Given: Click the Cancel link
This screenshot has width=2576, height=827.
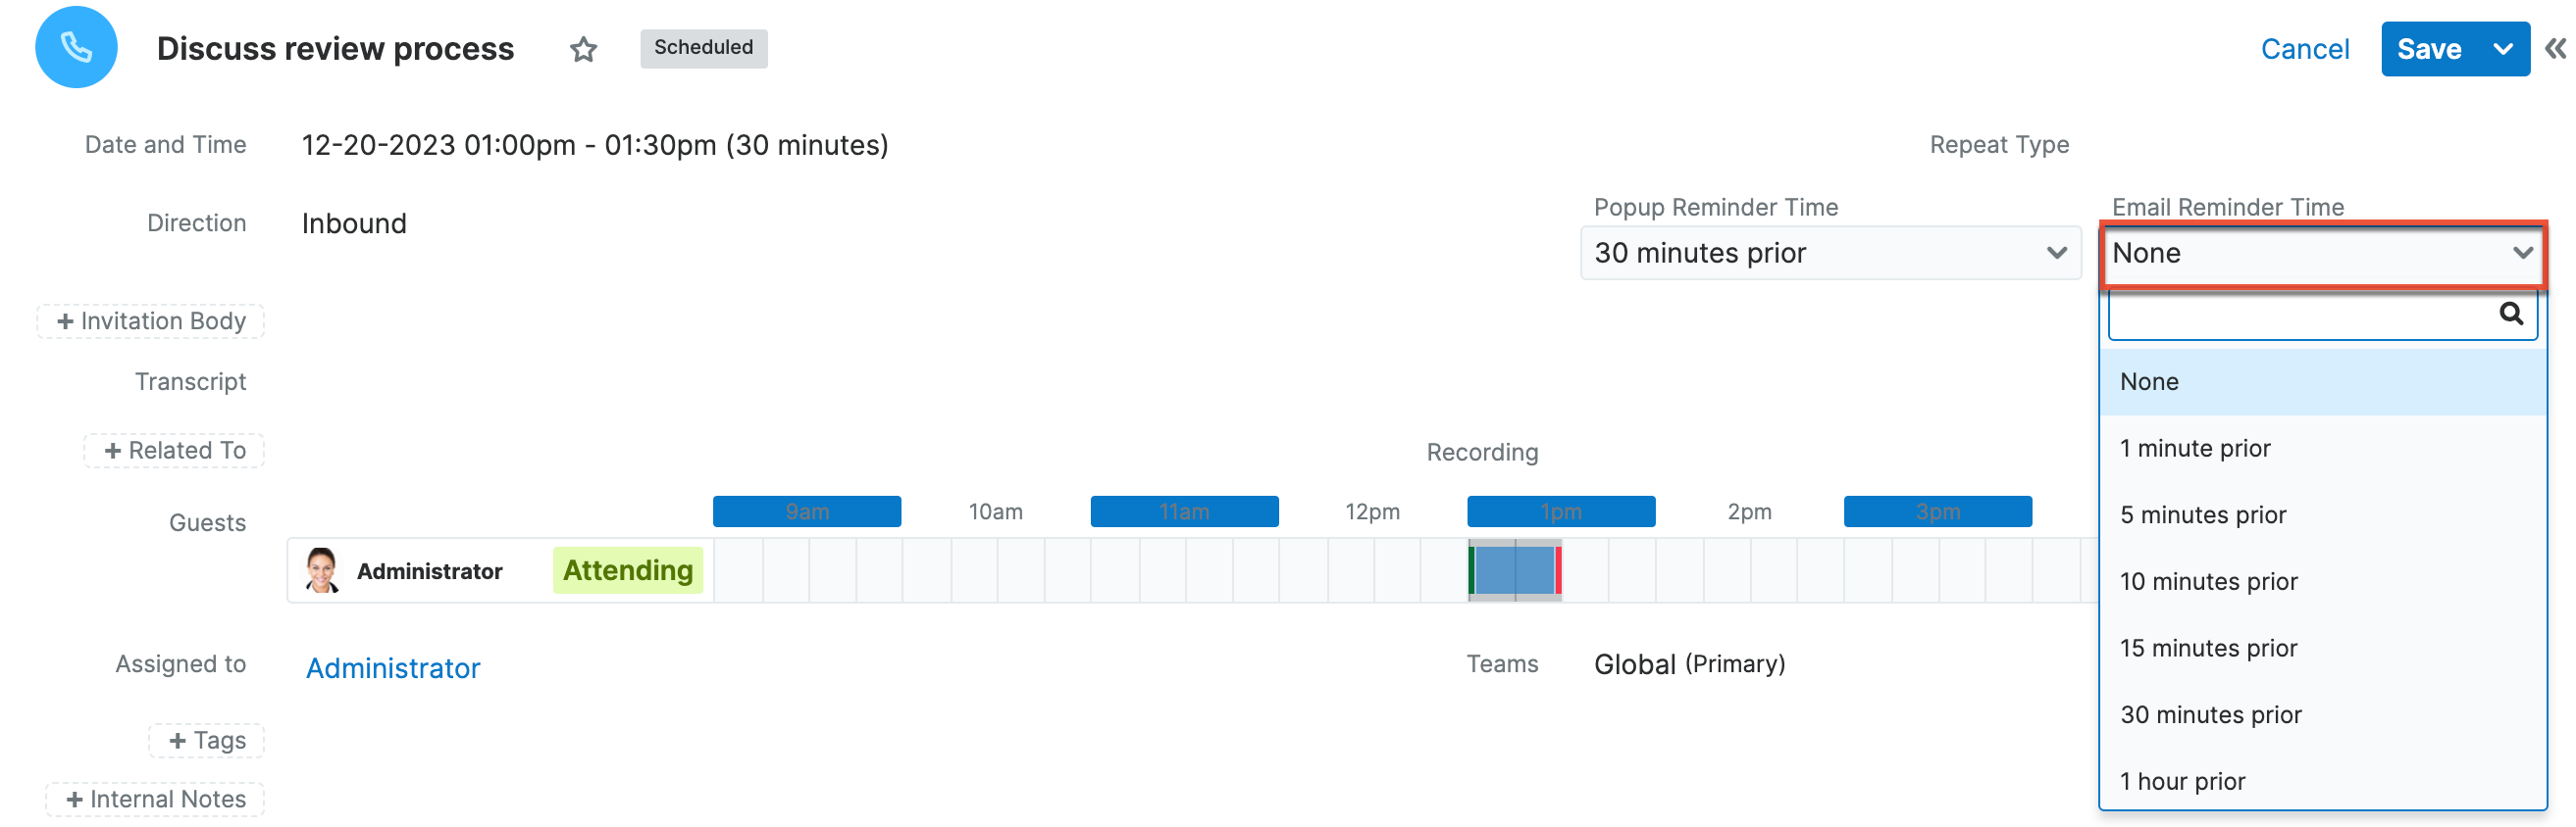Looking at the screenshot, I should (x=2304, y=49).
